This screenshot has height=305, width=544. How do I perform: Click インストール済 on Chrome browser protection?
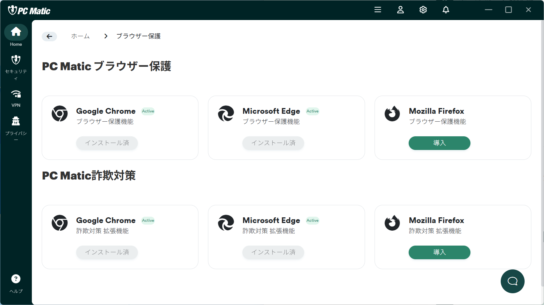107,143
